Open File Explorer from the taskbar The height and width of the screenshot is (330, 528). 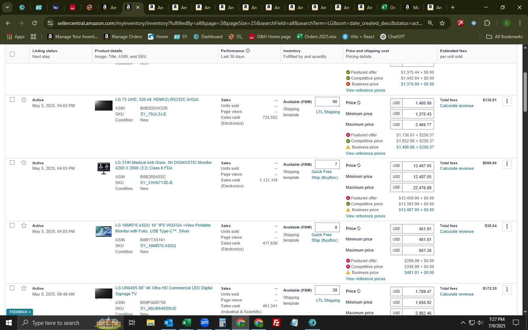tap(150, 323)
